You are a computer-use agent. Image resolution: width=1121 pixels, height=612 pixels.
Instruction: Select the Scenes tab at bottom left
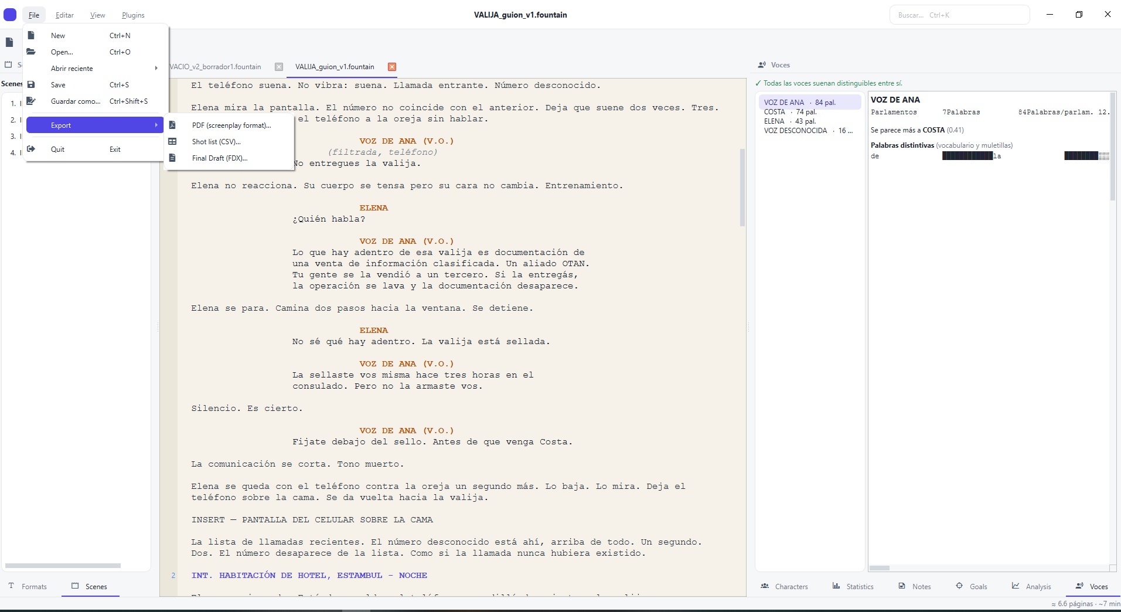(90, 586)
